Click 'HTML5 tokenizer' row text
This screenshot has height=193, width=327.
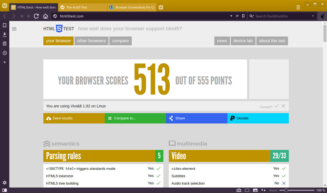pos(60,176)
